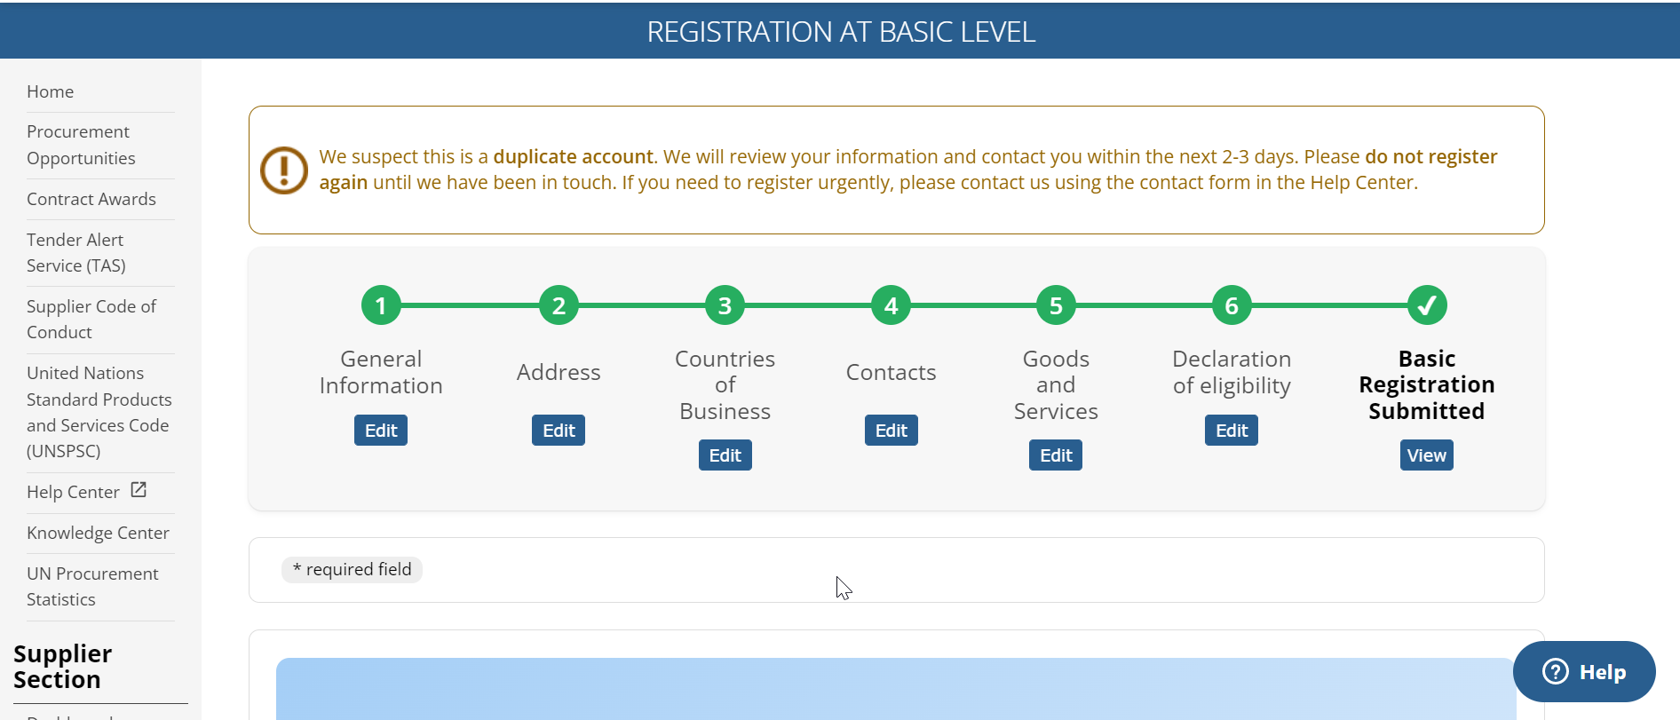Go to Home in sidebar
Viewport: 1680px width, 720px height.
coord(51,91)
